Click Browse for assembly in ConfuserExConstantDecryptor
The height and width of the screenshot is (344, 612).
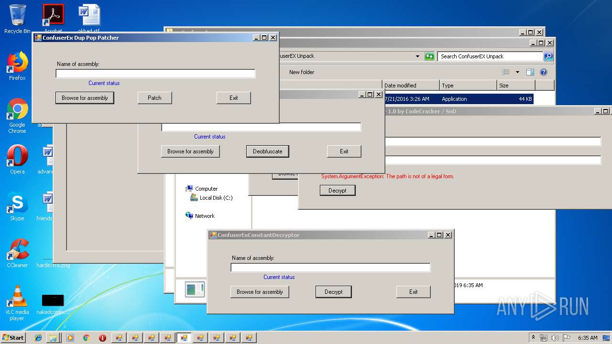(x=260, y=292)
